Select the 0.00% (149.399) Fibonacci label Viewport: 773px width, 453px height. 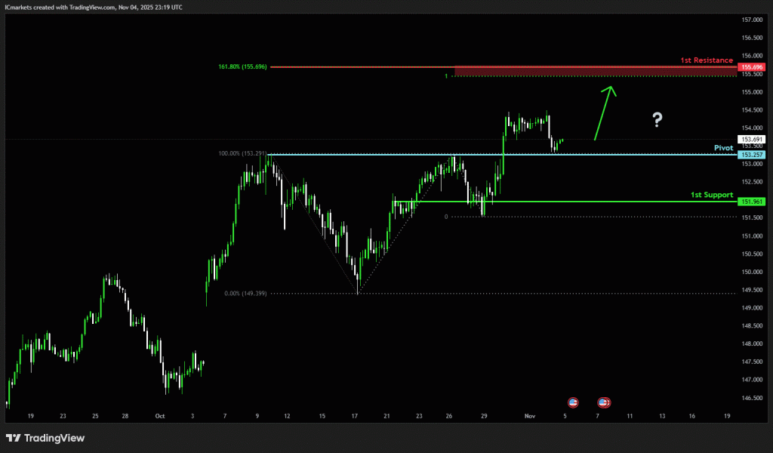(245, 294)
